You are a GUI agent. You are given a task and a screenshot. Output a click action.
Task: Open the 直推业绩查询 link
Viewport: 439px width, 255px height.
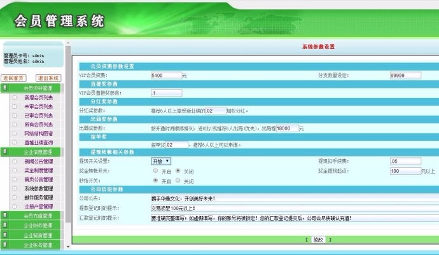click(x=38, y=142)
